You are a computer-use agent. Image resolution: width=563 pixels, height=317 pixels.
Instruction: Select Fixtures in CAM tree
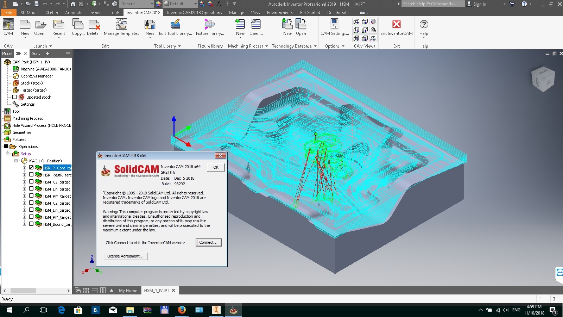tap(19, 139)
